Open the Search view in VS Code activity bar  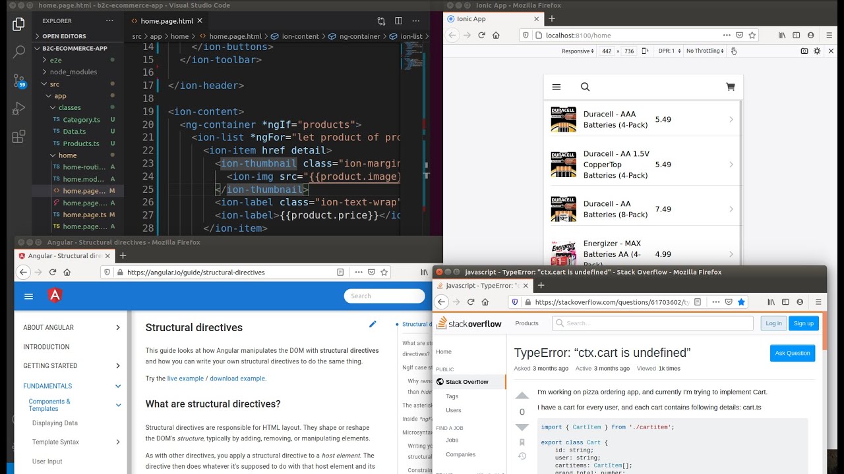coord(18,51)
